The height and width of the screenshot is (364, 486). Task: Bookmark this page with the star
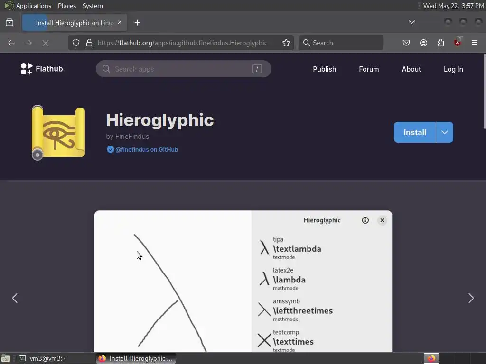[x=286, y=43]
